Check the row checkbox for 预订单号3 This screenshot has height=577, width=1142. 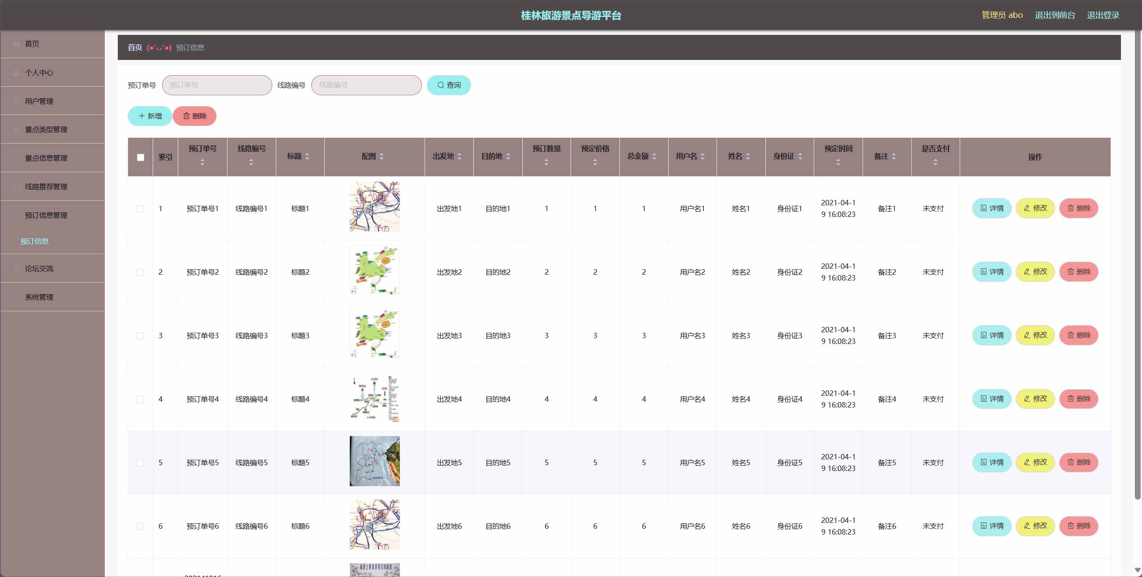140,336
